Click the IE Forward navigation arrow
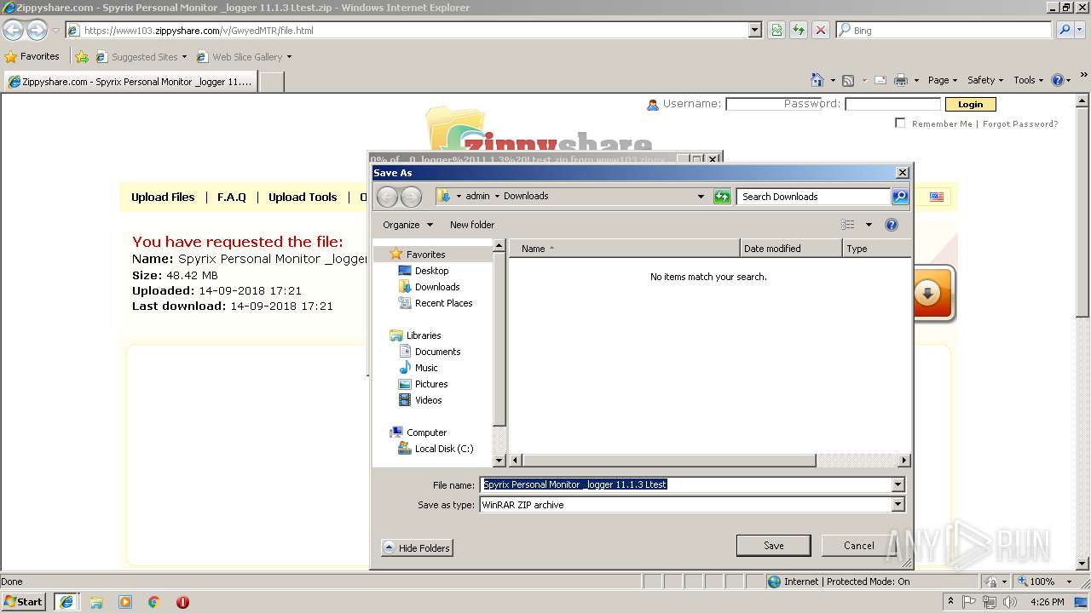This screenshot has width=1091, height=613. point(37,31)
